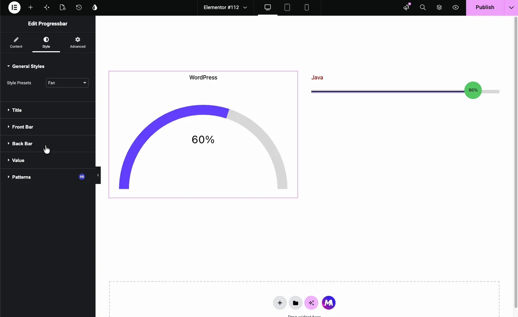Open Page Settings document icon

(x=63, y=7)
